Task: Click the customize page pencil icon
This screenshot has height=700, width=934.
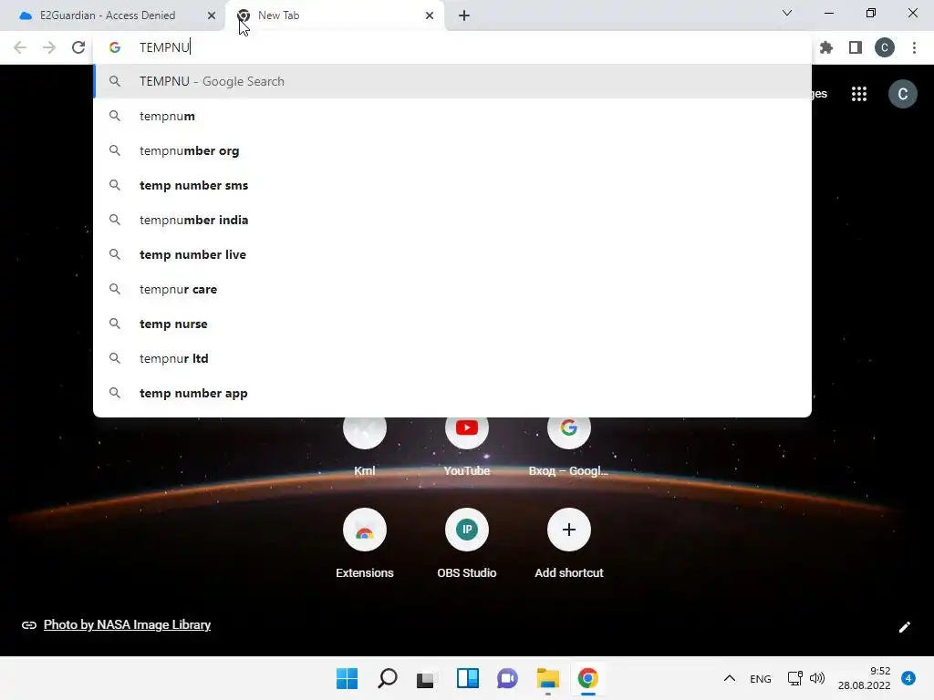Action: [x=904, y=627]
